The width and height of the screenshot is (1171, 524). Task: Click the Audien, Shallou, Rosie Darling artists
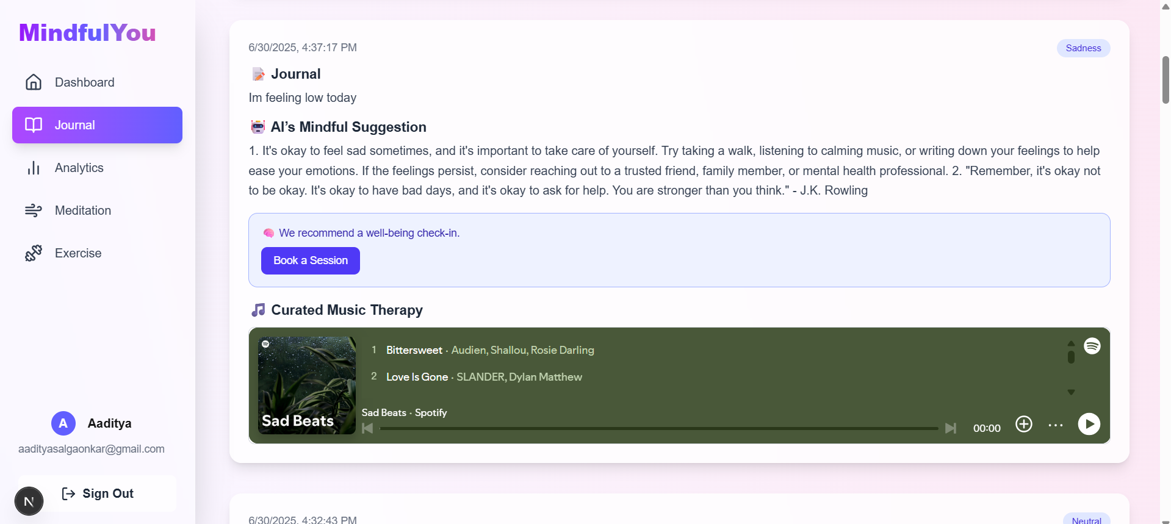[x=522, y=350]
